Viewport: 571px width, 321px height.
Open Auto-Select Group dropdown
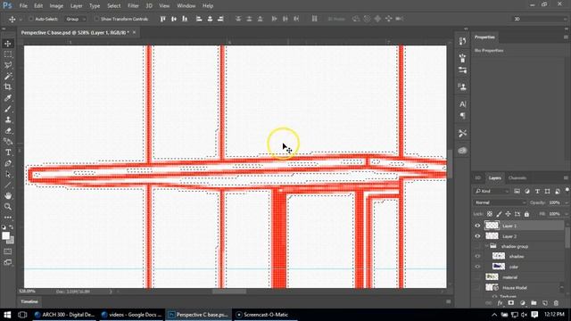click(x=75, y=19)
